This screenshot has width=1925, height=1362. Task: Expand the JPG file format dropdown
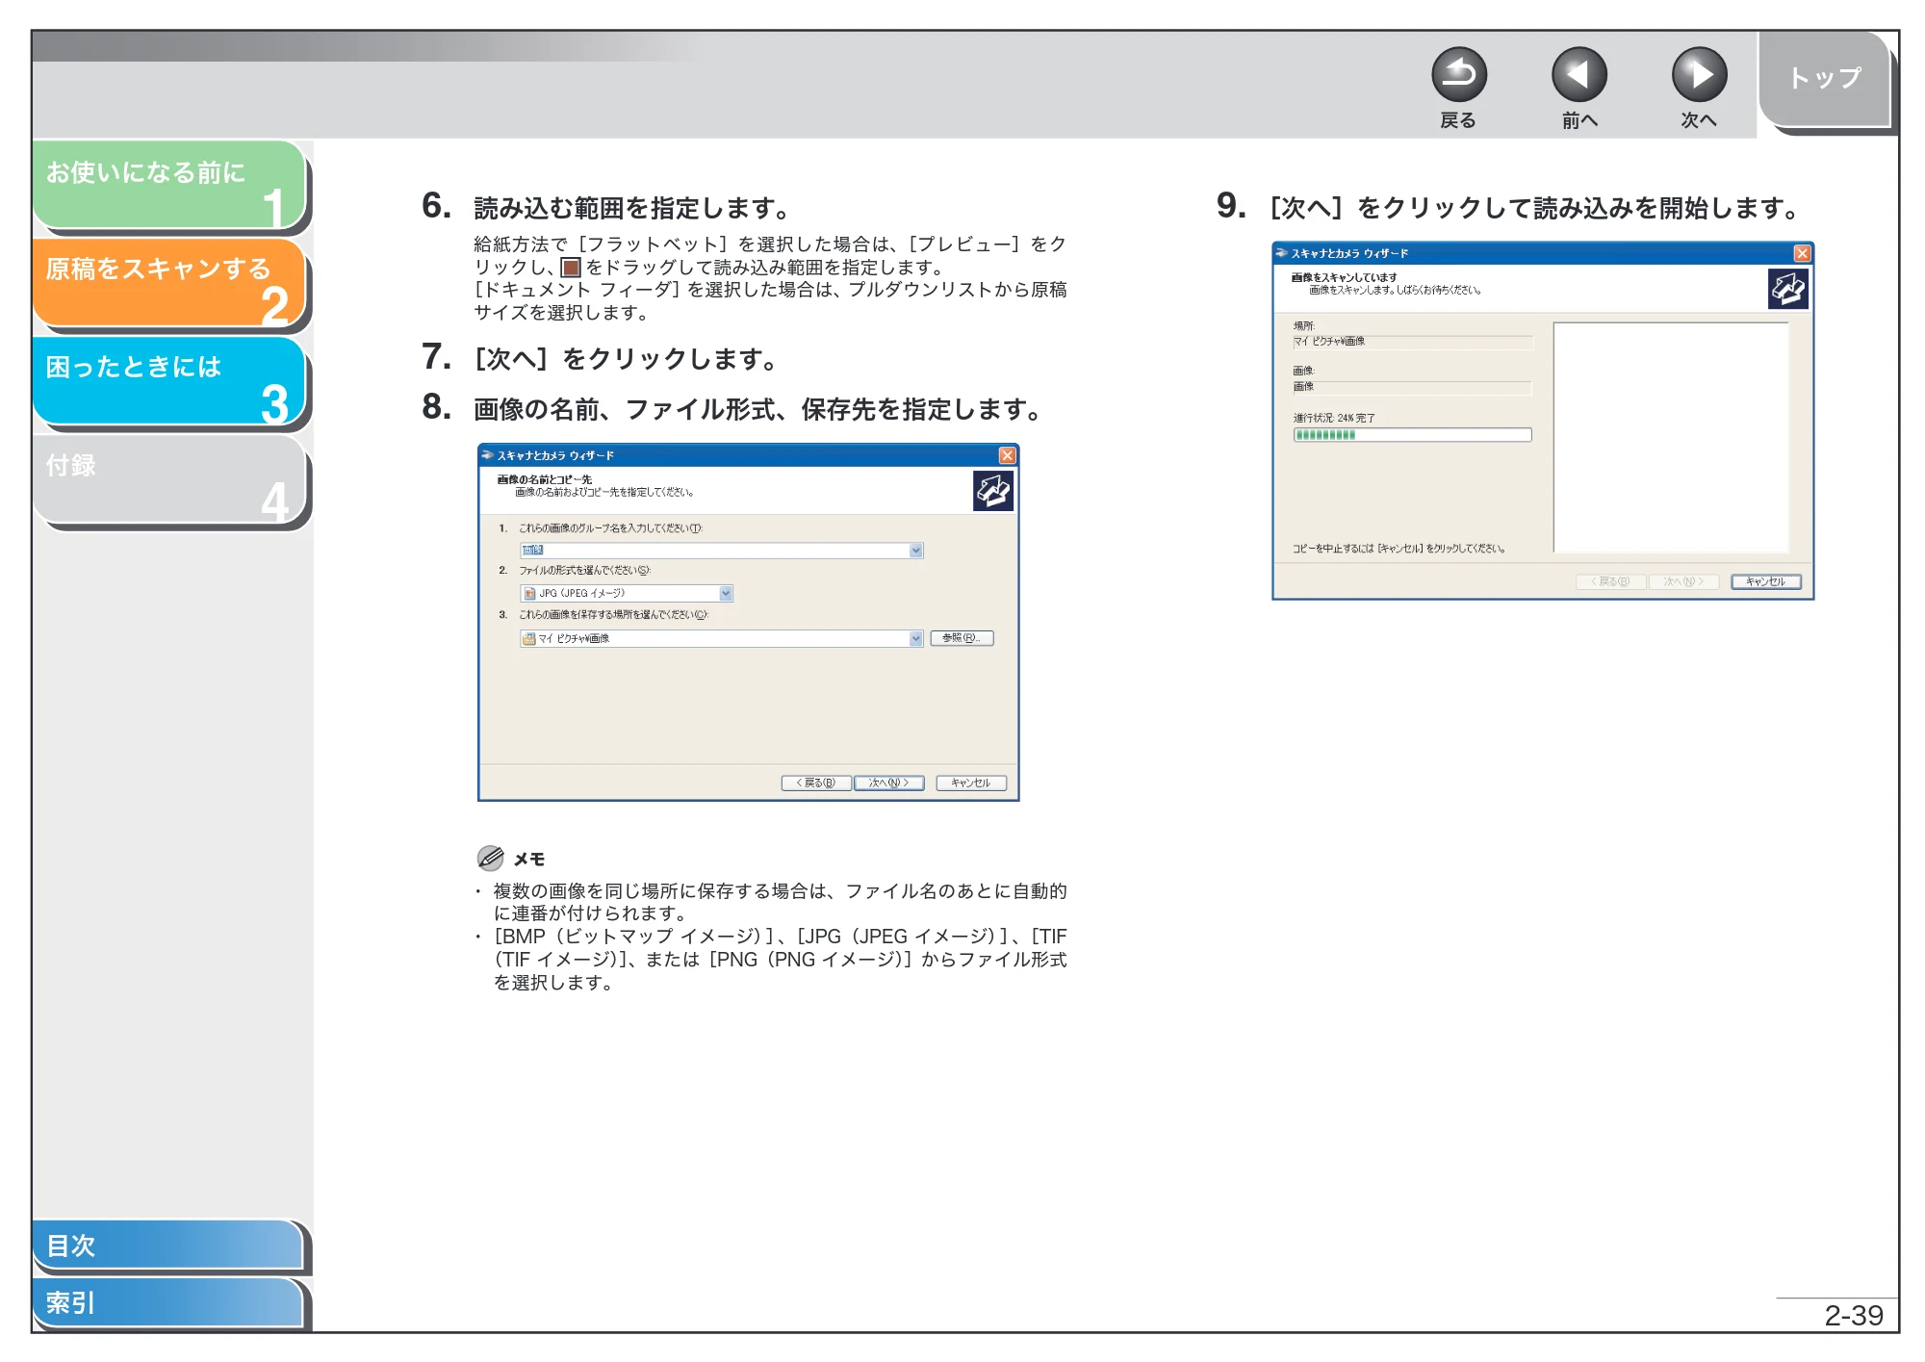[726, 594]
